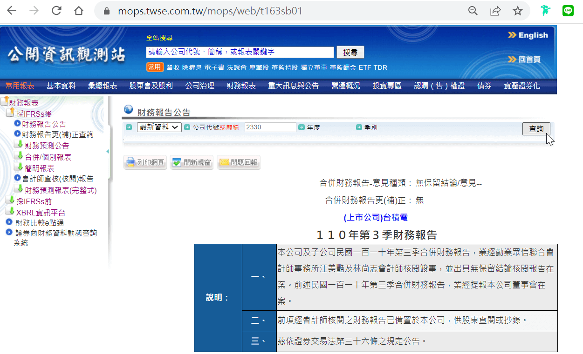
Task: Open 法說會 quick link
Action: click(x=237, y=67)
